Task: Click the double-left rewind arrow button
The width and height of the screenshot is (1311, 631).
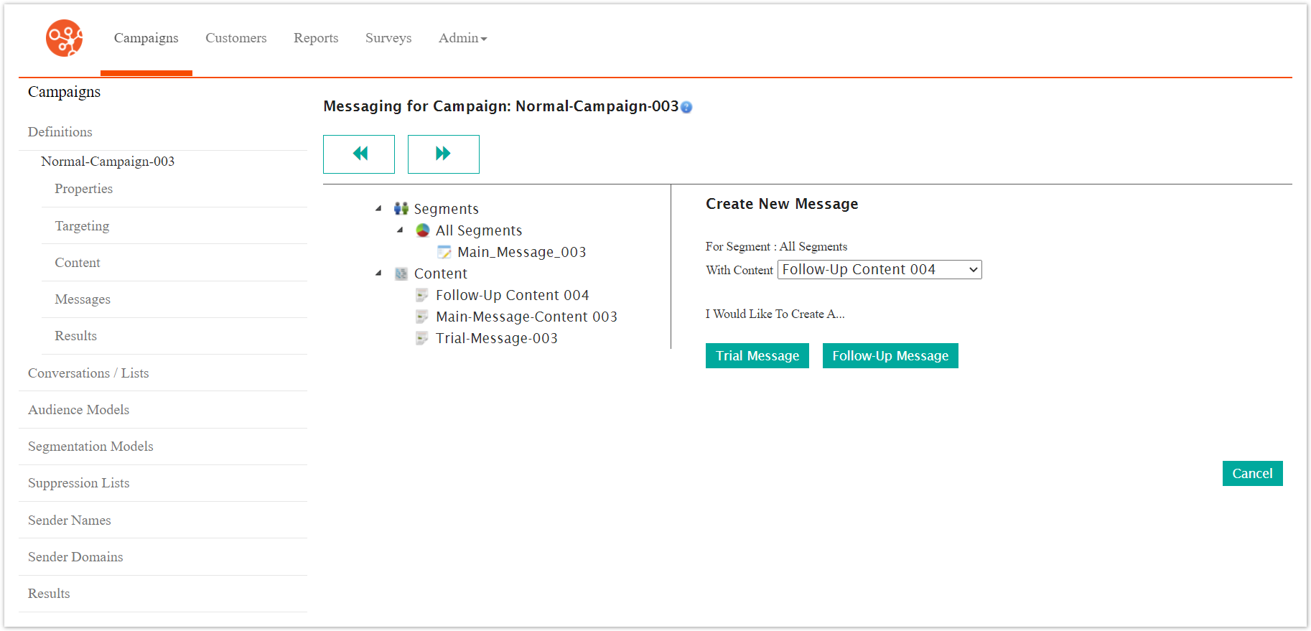Action: coord(359,154)
